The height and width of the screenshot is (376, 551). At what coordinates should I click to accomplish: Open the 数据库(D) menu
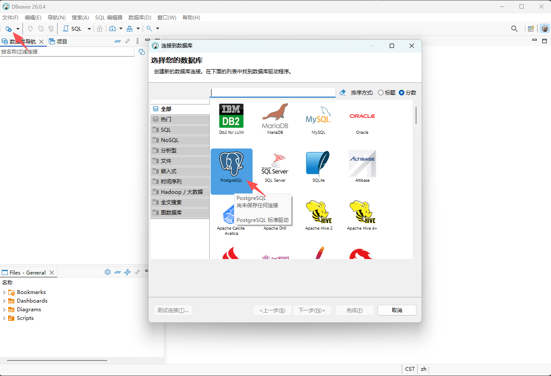point(140,18)
